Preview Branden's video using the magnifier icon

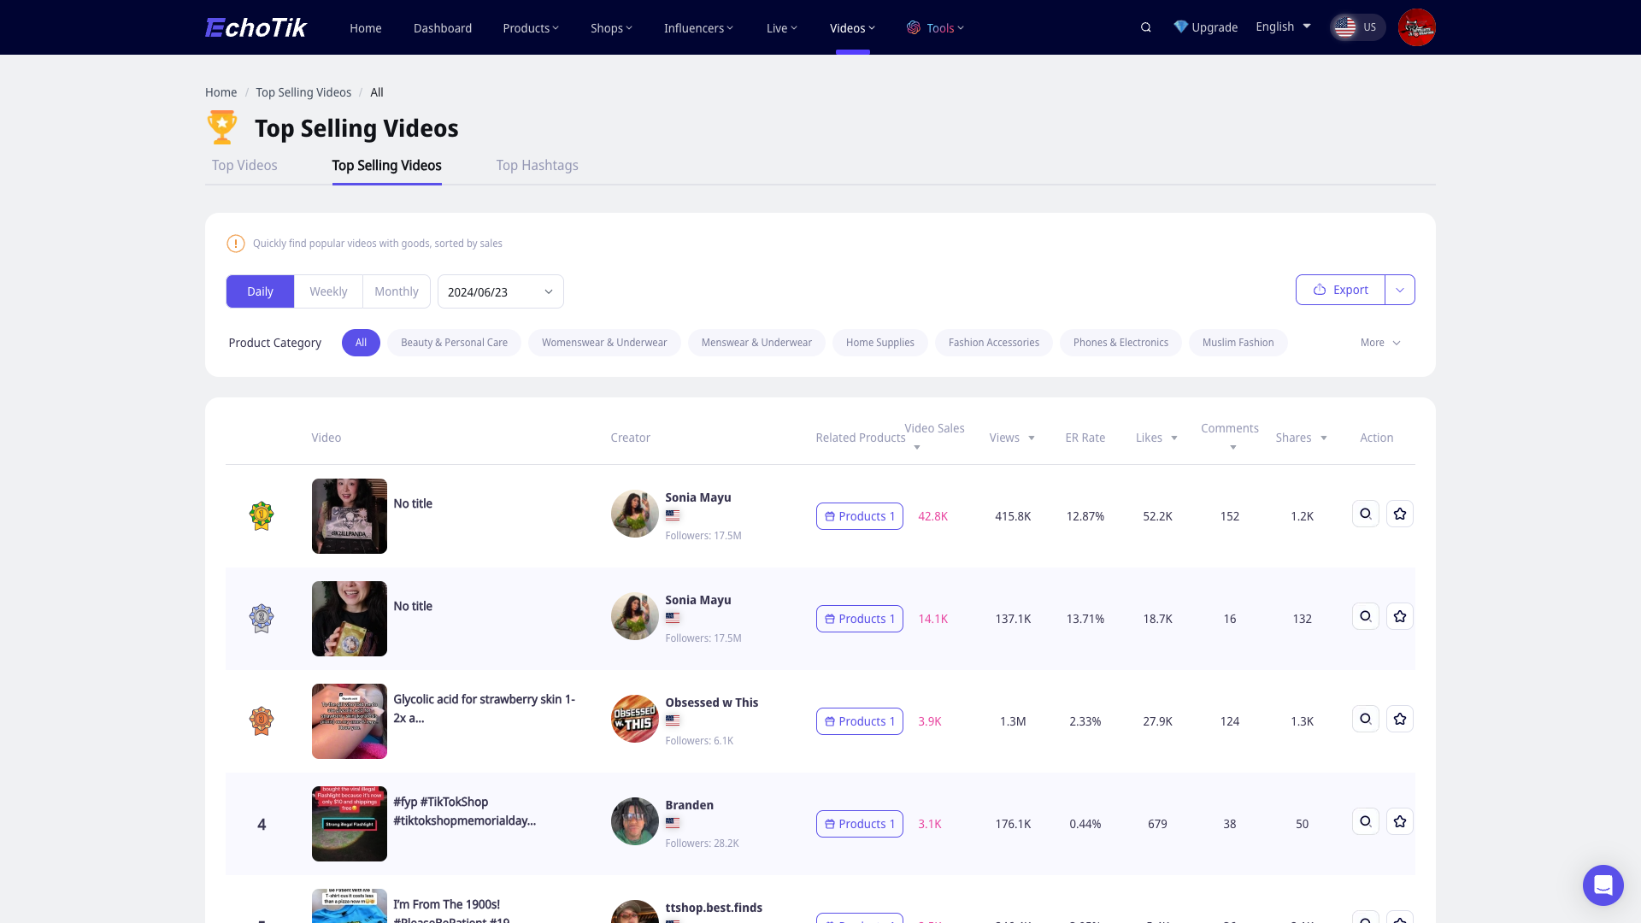[1365, 821]
